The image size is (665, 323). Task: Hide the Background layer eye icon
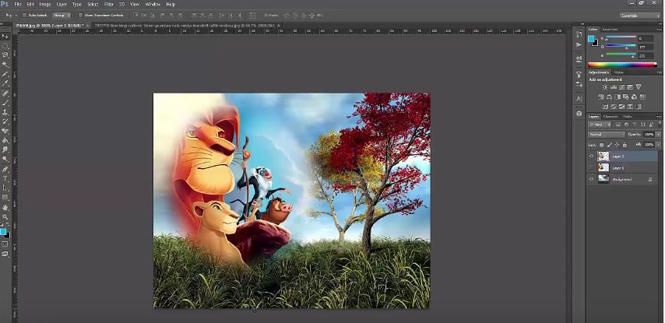pyautogui.click(x=592, y=179)
